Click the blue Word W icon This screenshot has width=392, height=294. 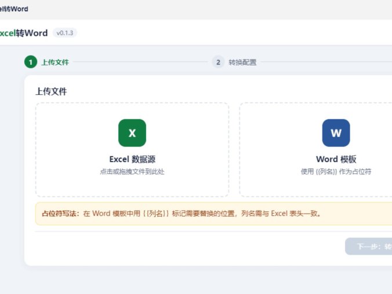coord(336,133)
